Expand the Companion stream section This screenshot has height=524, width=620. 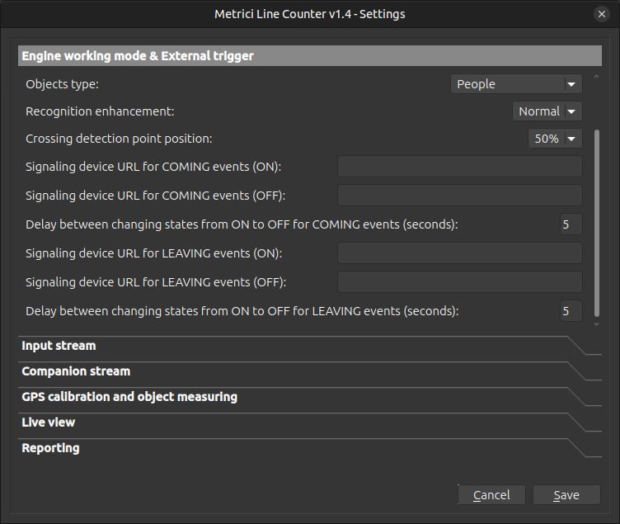click(x=310, y=371)
